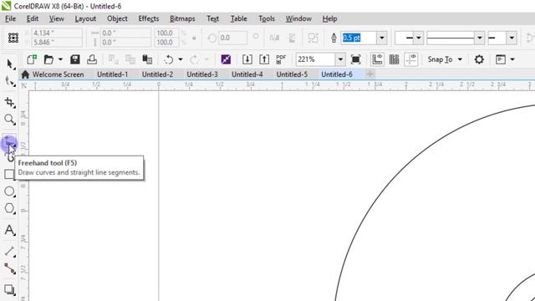Click the object origin grid icon
The height and width of the screenshot is (301, 535).
tap(13, 38)
